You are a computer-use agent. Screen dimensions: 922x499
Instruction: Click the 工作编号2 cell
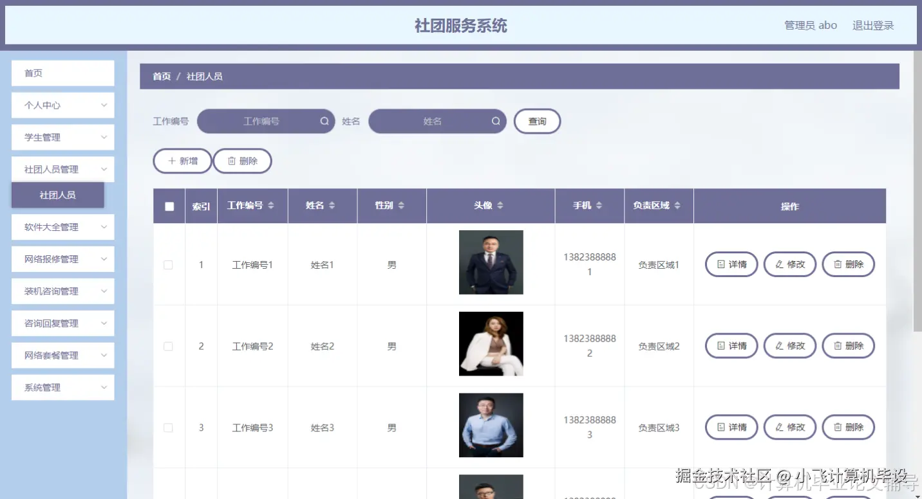[x=252, y=347]
